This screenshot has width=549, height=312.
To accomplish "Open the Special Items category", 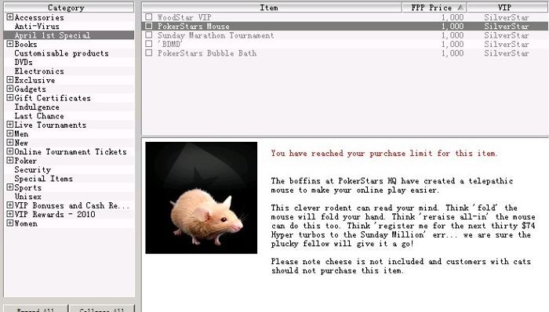I will point(43,179).
